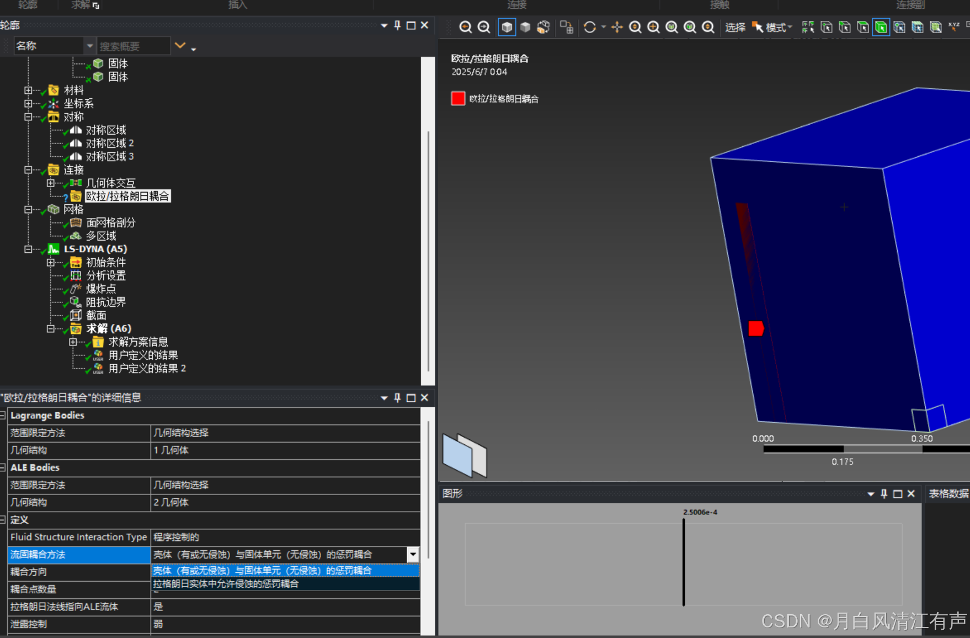
Task: Go to the previous view
Action: (465, 27)
